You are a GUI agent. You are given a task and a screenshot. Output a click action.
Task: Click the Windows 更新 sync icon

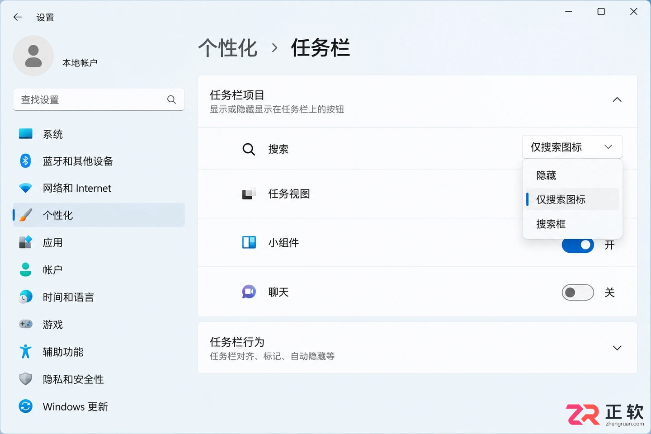point(26,406)
